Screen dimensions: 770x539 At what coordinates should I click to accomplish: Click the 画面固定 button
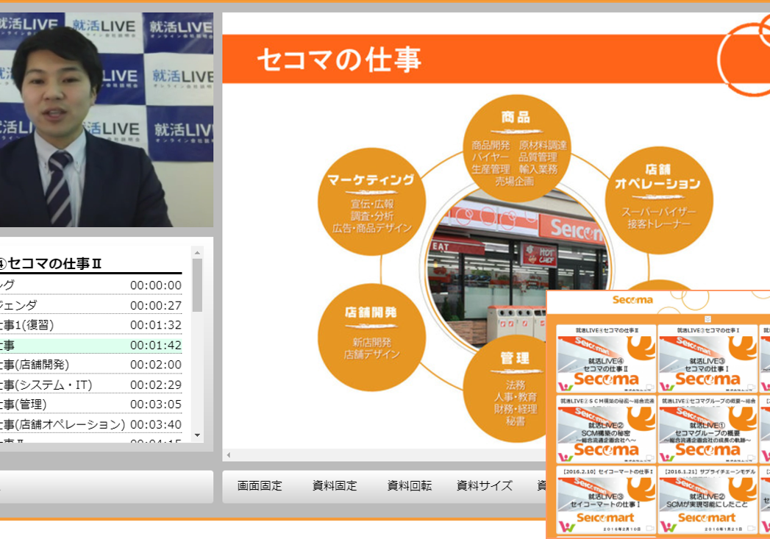pos(260,486)
